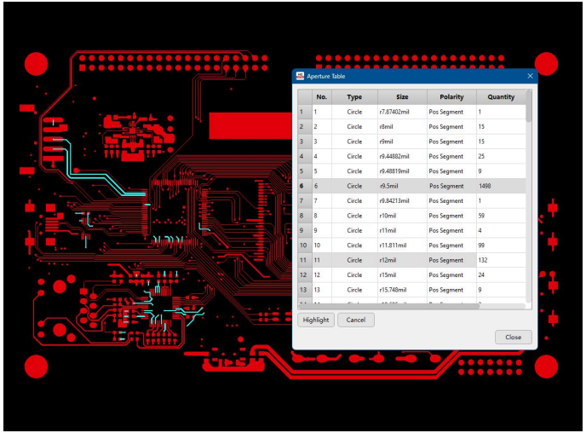
Task: Close the Aperture Table dialog with X
Action: [x=530, y=76]
